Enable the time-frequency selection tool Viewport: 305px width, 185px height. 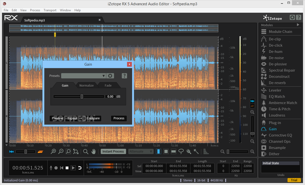point(166,151)
